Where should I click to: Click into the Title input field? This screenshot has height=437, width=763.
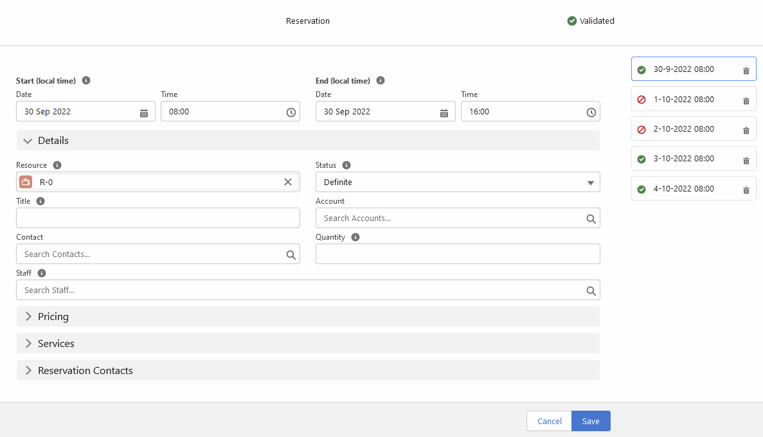pos(158,219)
